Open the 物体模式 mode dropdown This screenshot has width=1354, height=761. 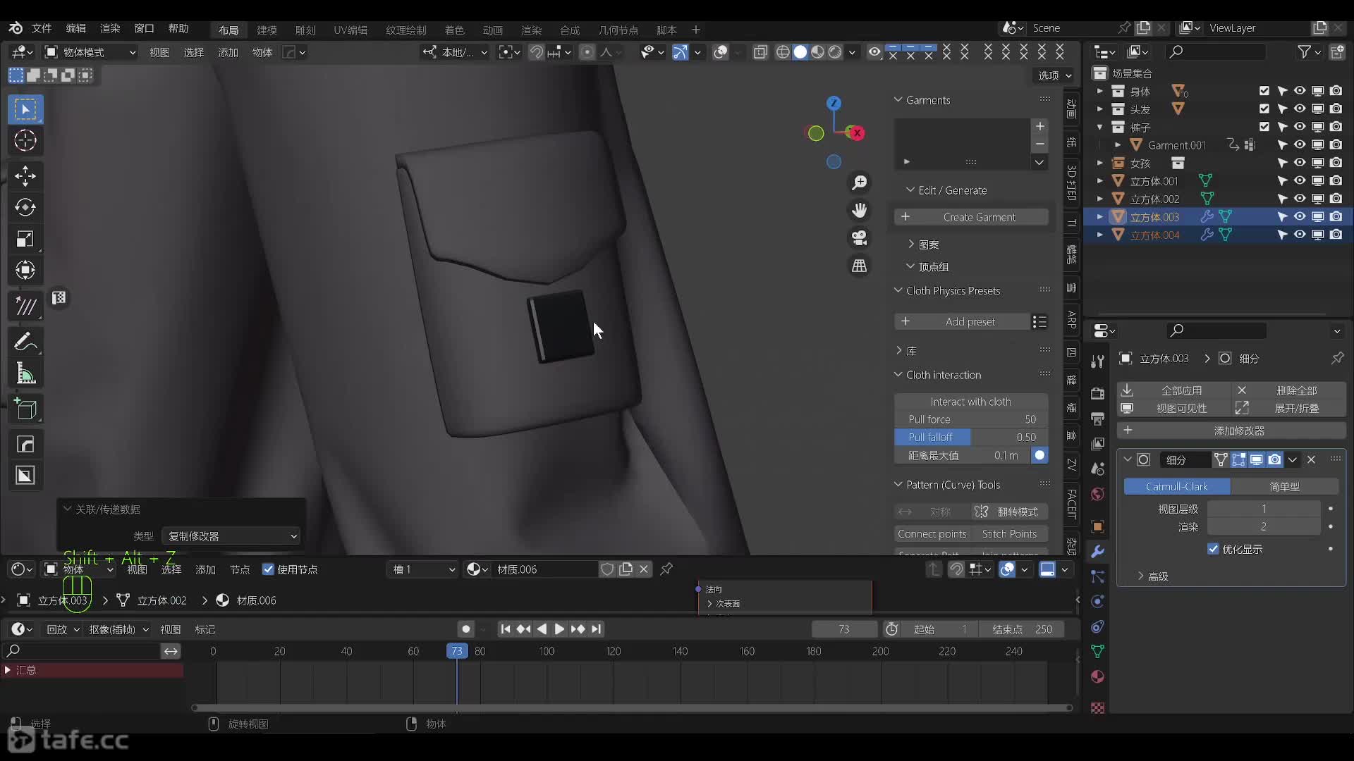point(90,52)
